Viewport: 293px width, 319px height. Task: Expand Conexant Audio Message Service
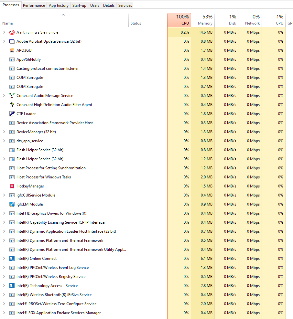[4, 96]
